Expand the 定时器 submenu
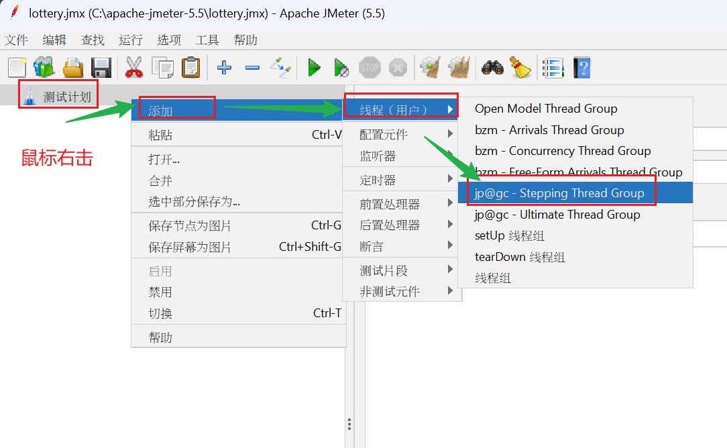The width and height of the screenshot is (727, 448). click(x=401, y=180)
